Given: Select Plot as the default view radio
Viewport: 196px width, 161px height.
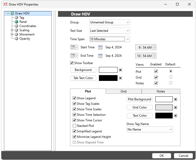Looking at the screenshot, I should pos(171,71).
